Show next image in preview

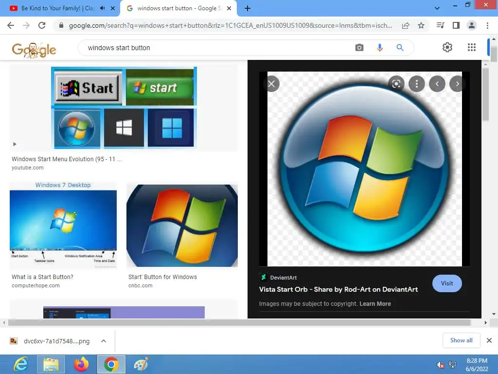(x=457, y=84)
